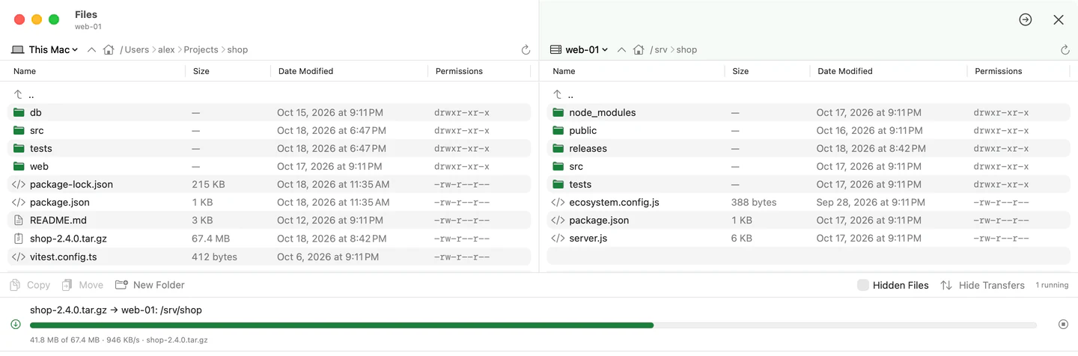Go up a folder in the remote pane
This screenshot has height=356, width=1078.
coord(621,49)
